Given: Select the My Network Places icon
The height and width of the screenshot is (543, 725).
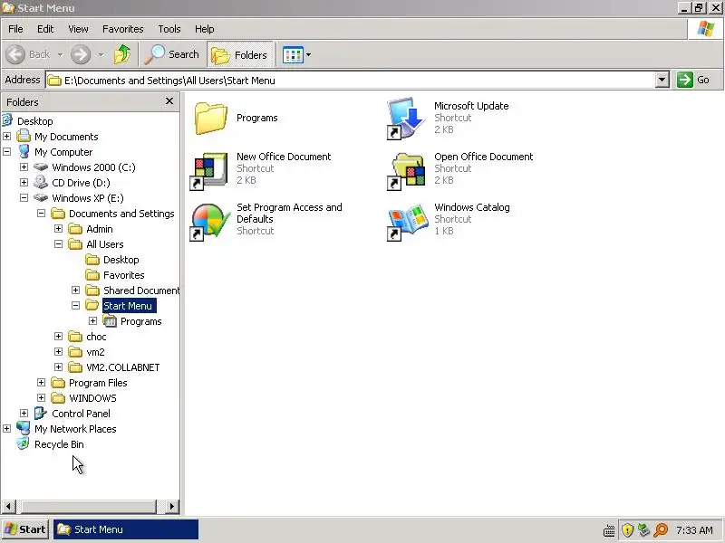Looking at the screenshot, I should coord(24,428).
